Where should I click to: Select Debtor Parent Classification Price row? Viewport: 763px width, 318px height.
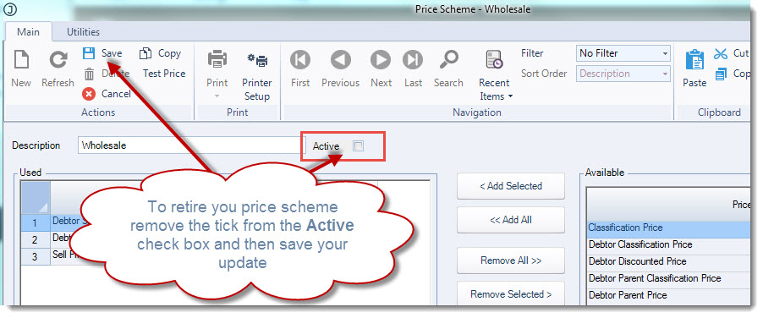click(x=668, y=278)
